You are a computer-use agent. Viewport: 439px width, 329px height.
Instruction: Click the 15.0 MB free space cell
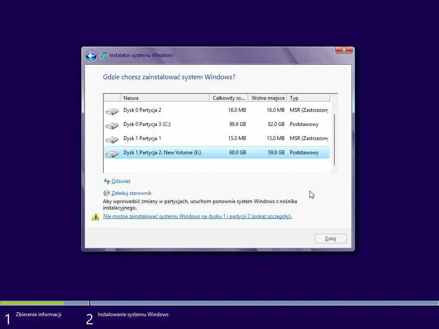[276, 138]
